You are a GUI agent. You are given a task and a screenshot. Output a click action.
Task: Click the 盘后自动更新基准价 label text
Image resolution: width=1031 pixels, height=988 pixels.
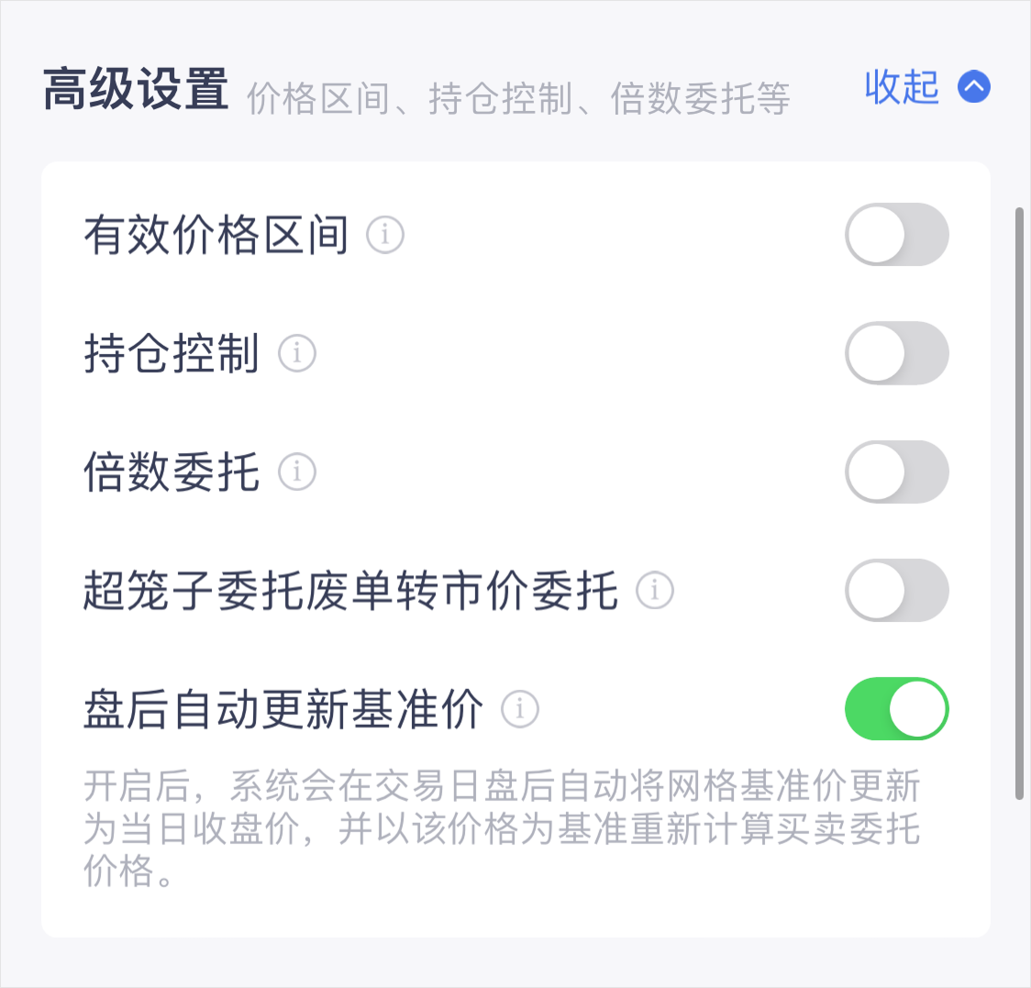coord(283,709)
